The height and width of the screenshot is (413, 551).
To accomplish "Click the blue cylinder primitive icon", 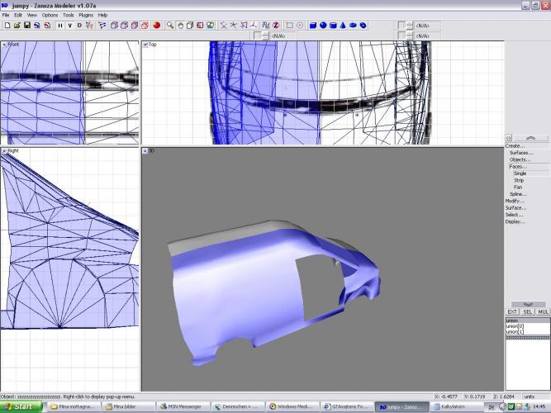I will (333, 25).
